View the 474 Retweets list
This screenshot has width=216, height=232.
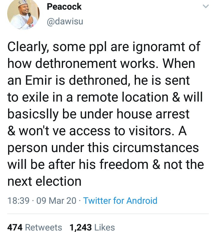[x=34, y=227]
